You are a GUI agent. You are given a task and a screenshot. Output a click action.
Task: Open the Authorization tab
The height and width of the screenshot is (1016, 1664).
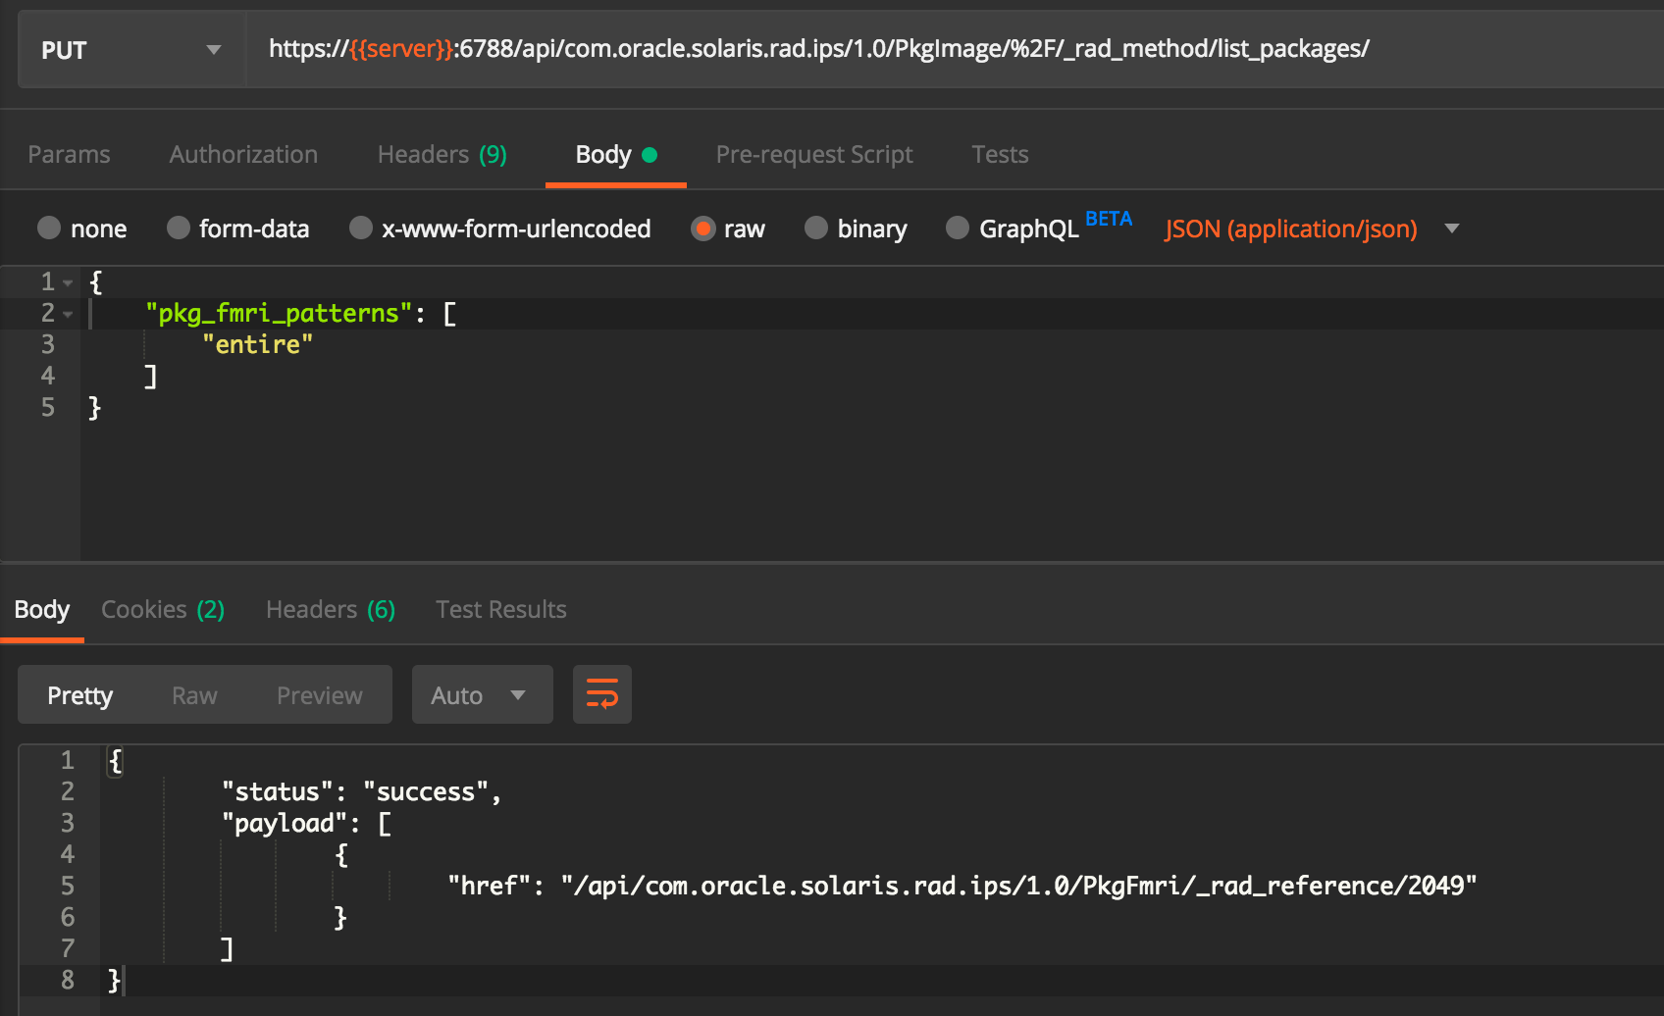point(243,154)
